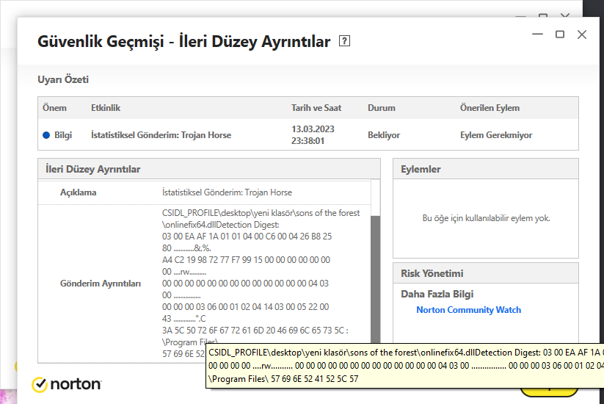Click the Önem column header
The image size is (604, 404).
54,108
